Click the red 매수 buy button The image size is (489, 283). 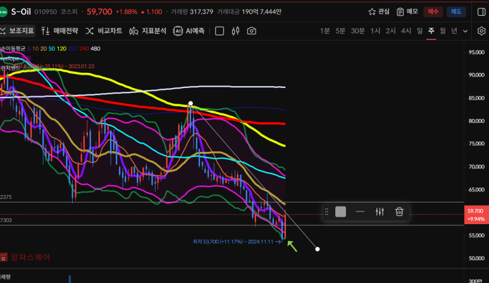point(433,11)
